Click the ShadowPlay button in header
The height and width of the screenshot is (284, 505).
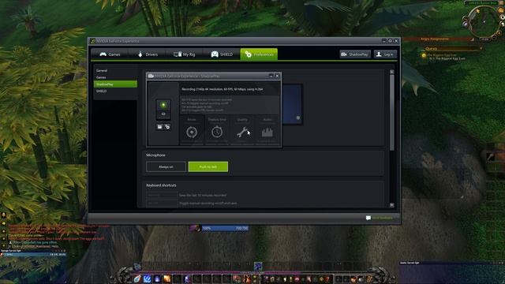point(355,54)
